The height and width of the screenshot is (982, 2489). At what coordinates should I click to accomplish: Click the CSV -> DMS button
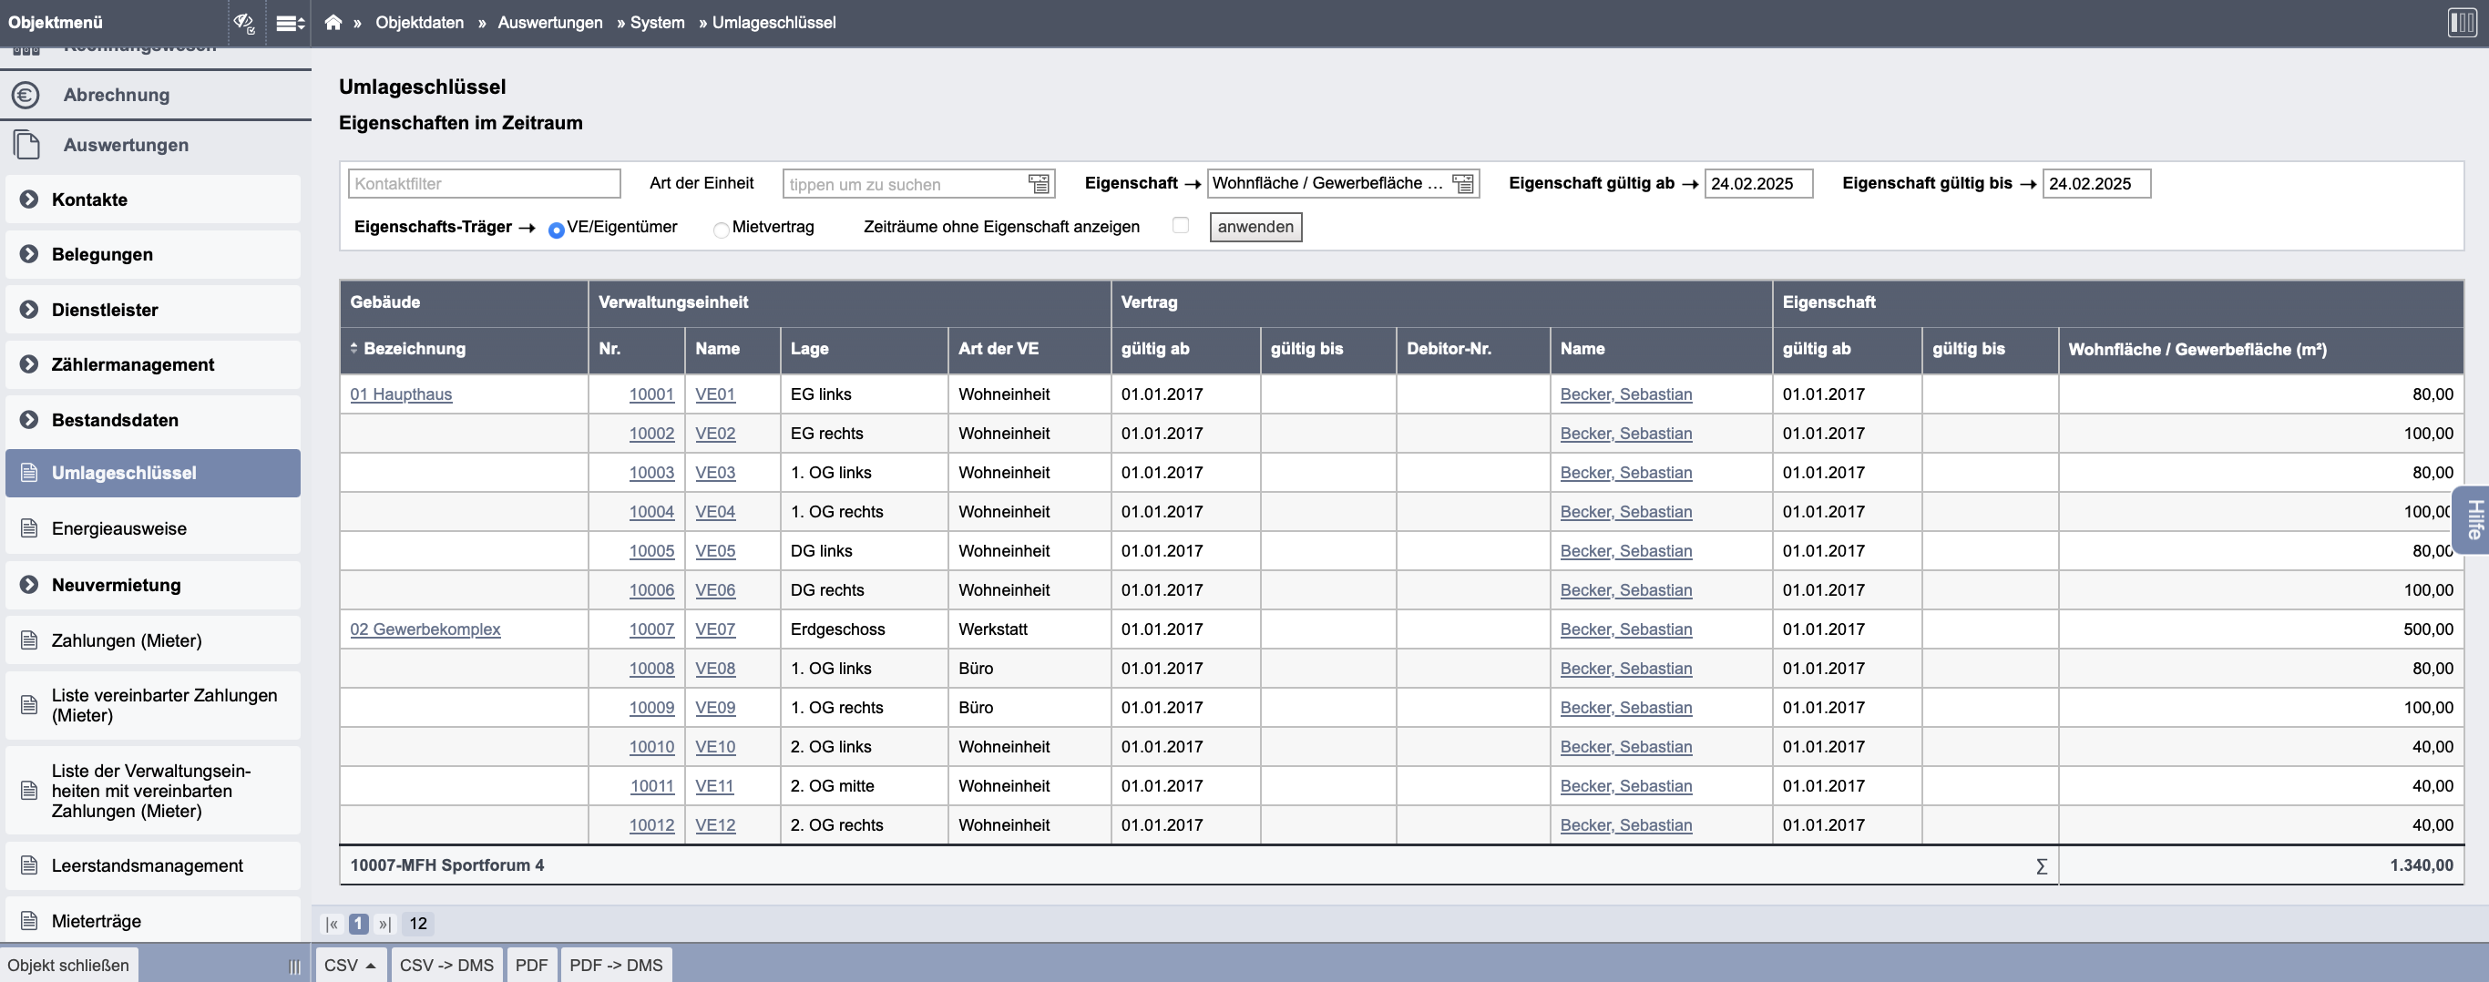(446, 965)
